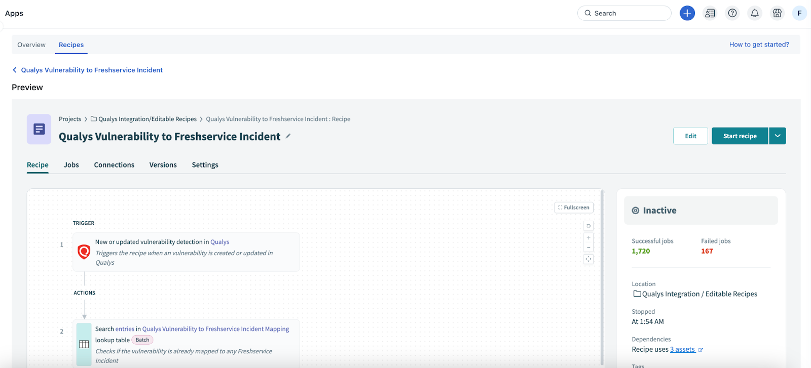811x368 pixels.
Task: Open the Recipe tab
Action: [x=38, y=165]
